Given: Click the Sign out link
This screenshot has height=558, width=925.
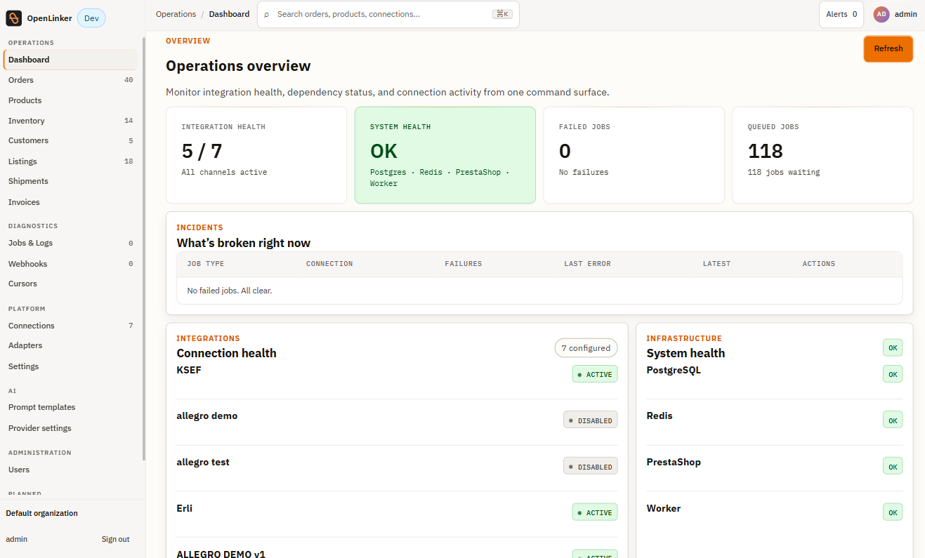Looking at the screenshot, I should click(115, 539).
